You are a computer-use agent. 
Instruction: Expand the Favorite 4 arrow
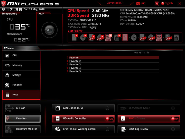[68, 68]
